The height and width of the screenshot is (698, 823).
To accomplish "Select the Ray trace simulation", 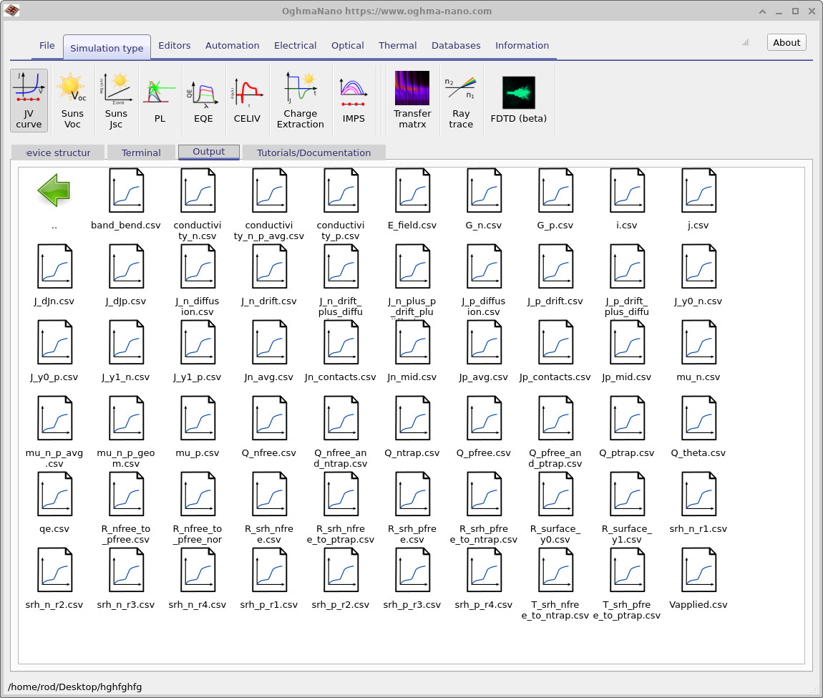I will click(461, 100).
